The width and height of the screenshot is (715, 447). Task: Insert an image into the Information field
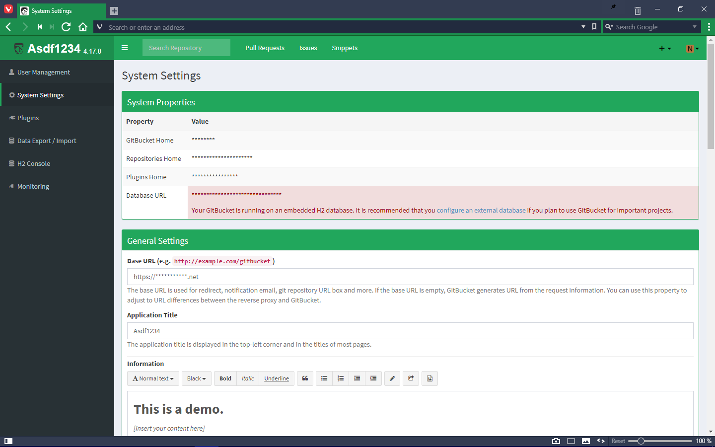click(x=429, y=378)
